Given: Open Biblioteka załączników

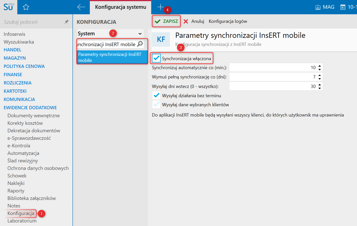Looking at the screenshot, I should [x=32, y=198].
